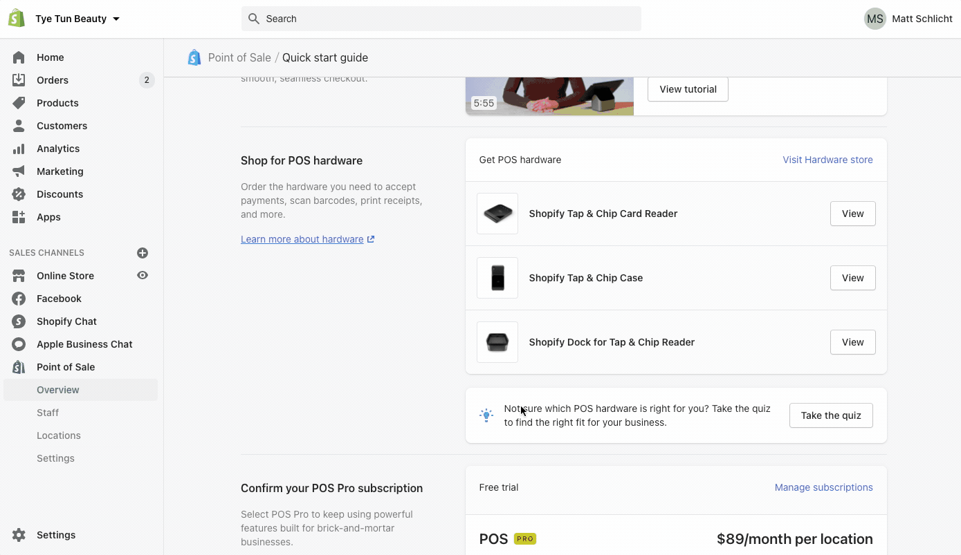Open the Discounts section
The height and width of the screenshot is (555, 961).
click(x=60, y=194)
